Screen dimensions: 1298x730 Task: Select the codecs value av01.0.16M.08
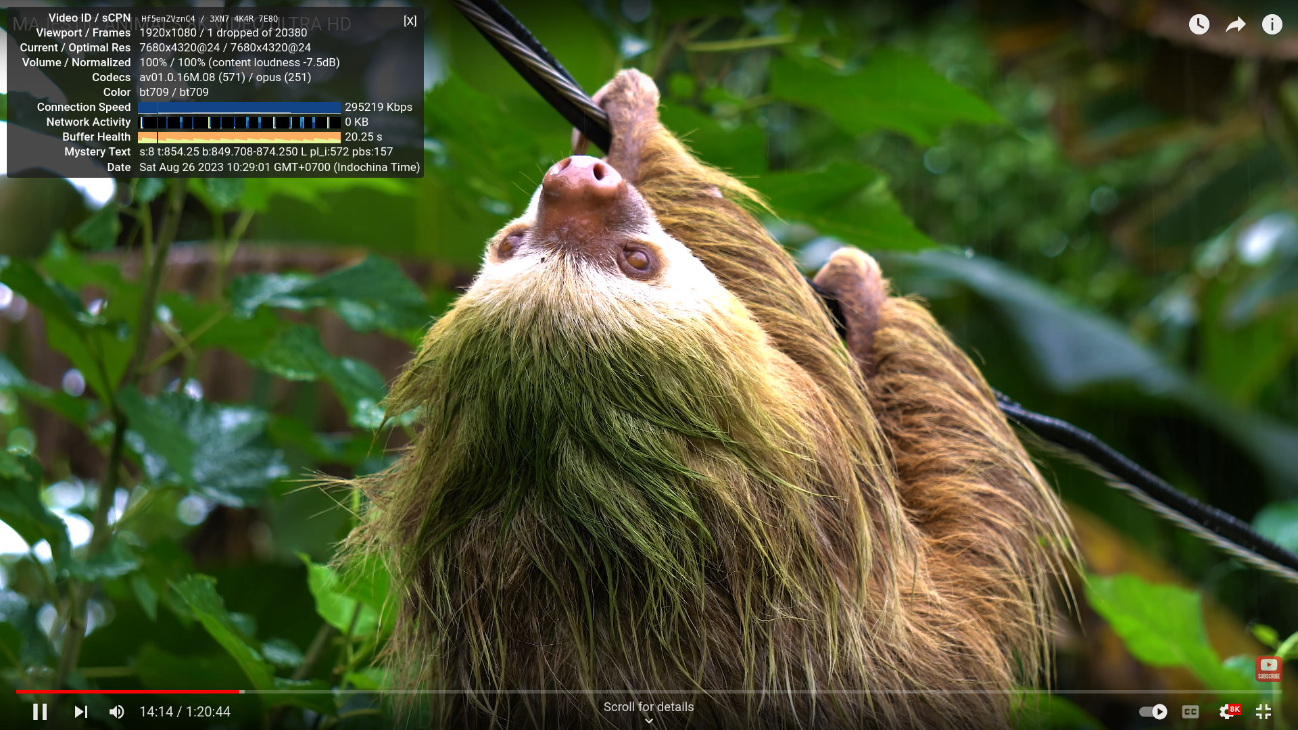[x=177, y=77]
